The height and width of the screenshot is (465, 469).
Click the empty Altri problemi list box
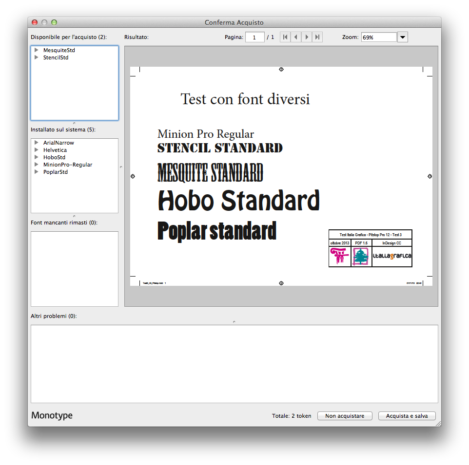point(234,364)
